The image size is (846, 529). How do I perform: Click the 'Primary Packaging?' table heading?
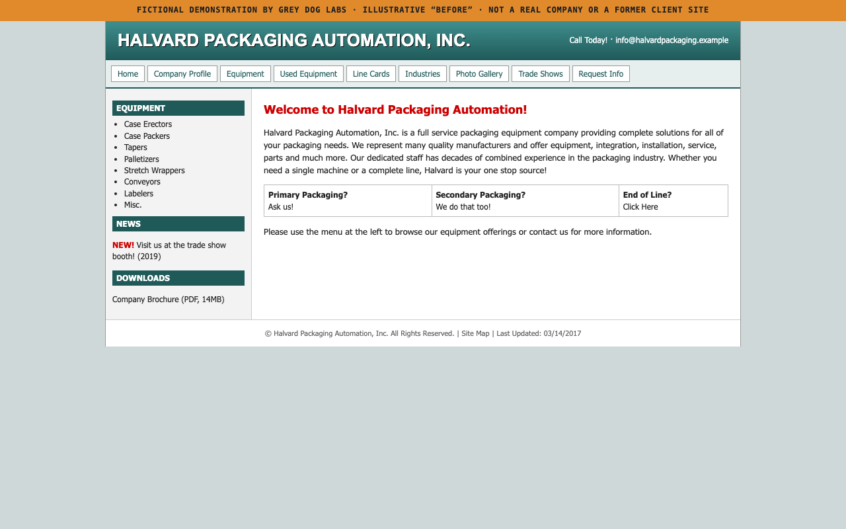[308, 195]
